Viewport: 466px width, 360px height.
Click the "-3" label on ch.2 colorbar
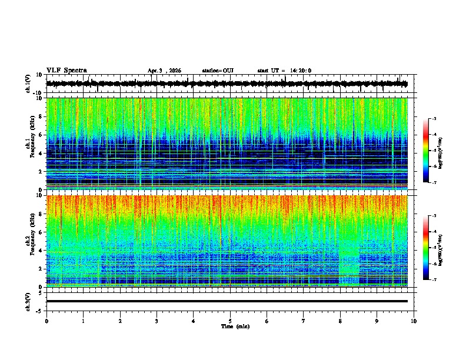tap(434, 216)
